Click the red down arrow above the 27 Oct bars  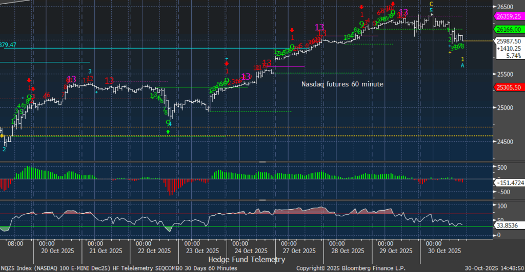click(292, 30)
